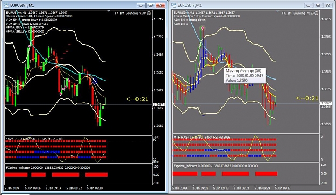
Task: Click the FX_1M_Bouncing_V103 expert label
Action: [298, 13]
